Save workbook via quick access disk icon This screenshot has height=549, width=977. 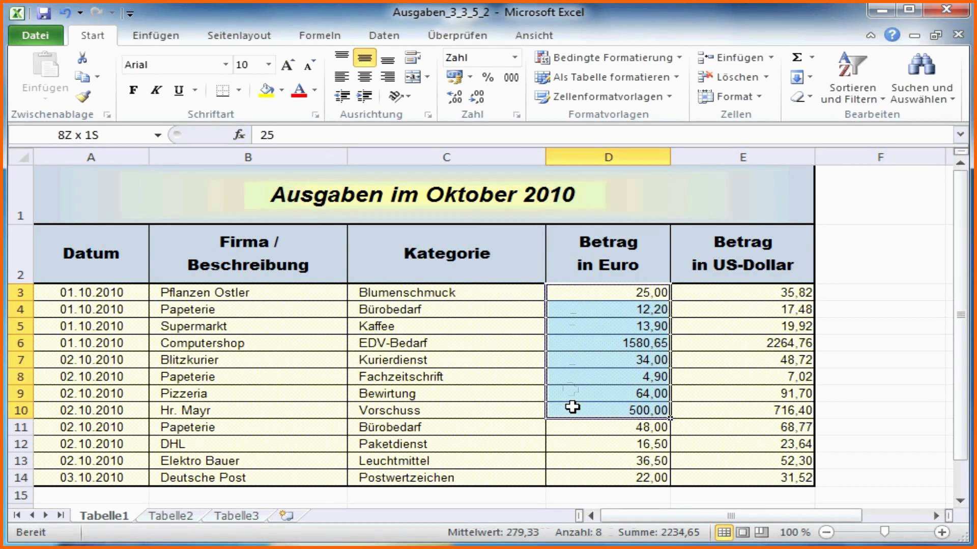tap(44, 12)
